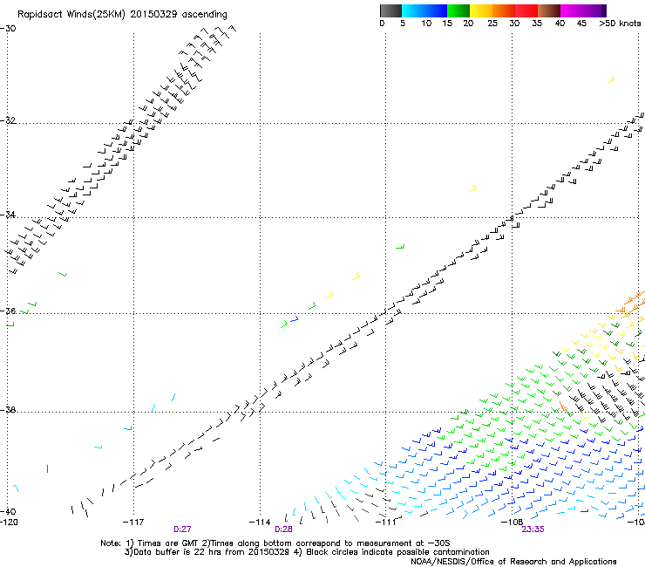Click the '-117' longitude axis label
This screenshot has width=645, height=567.
tap(133, 523)
